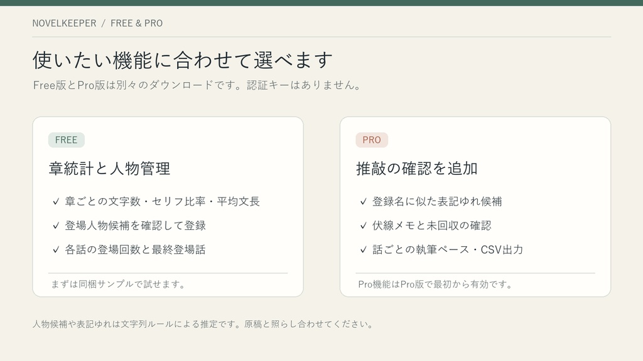This screenshot has width=643, height=361.
Task: Click checkmark beside 話ごとの執筆ペース
Action: [364, 249]
